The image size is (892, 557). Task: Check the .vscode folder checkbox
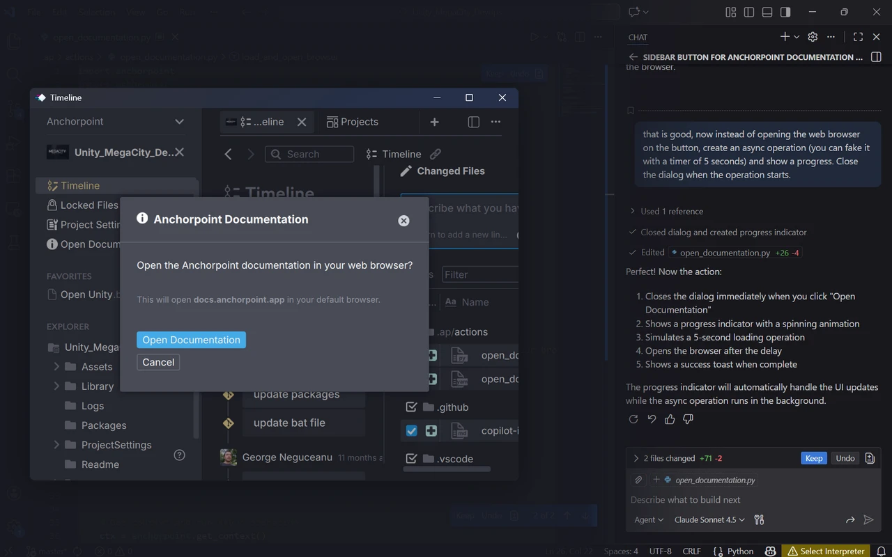click(411, 458)
